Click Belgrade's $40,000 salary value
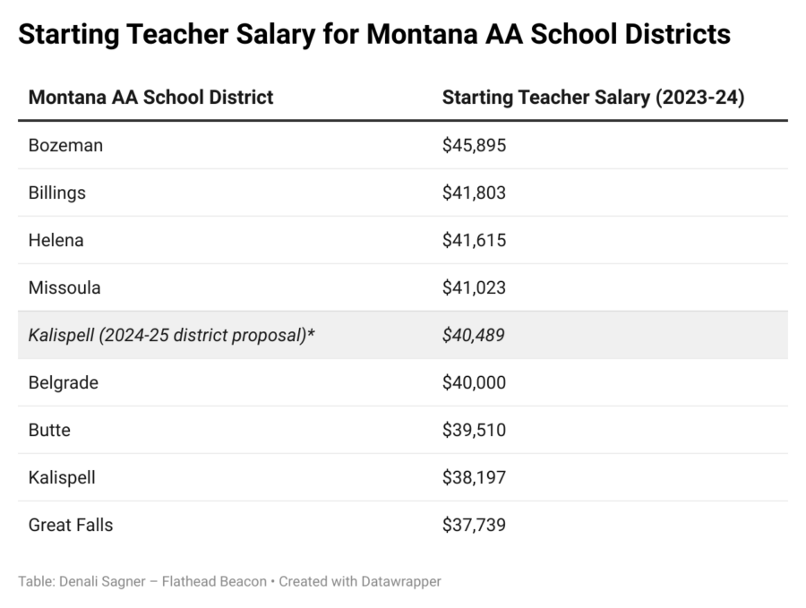The image size is (806, 608). click(x=474, y=382)
